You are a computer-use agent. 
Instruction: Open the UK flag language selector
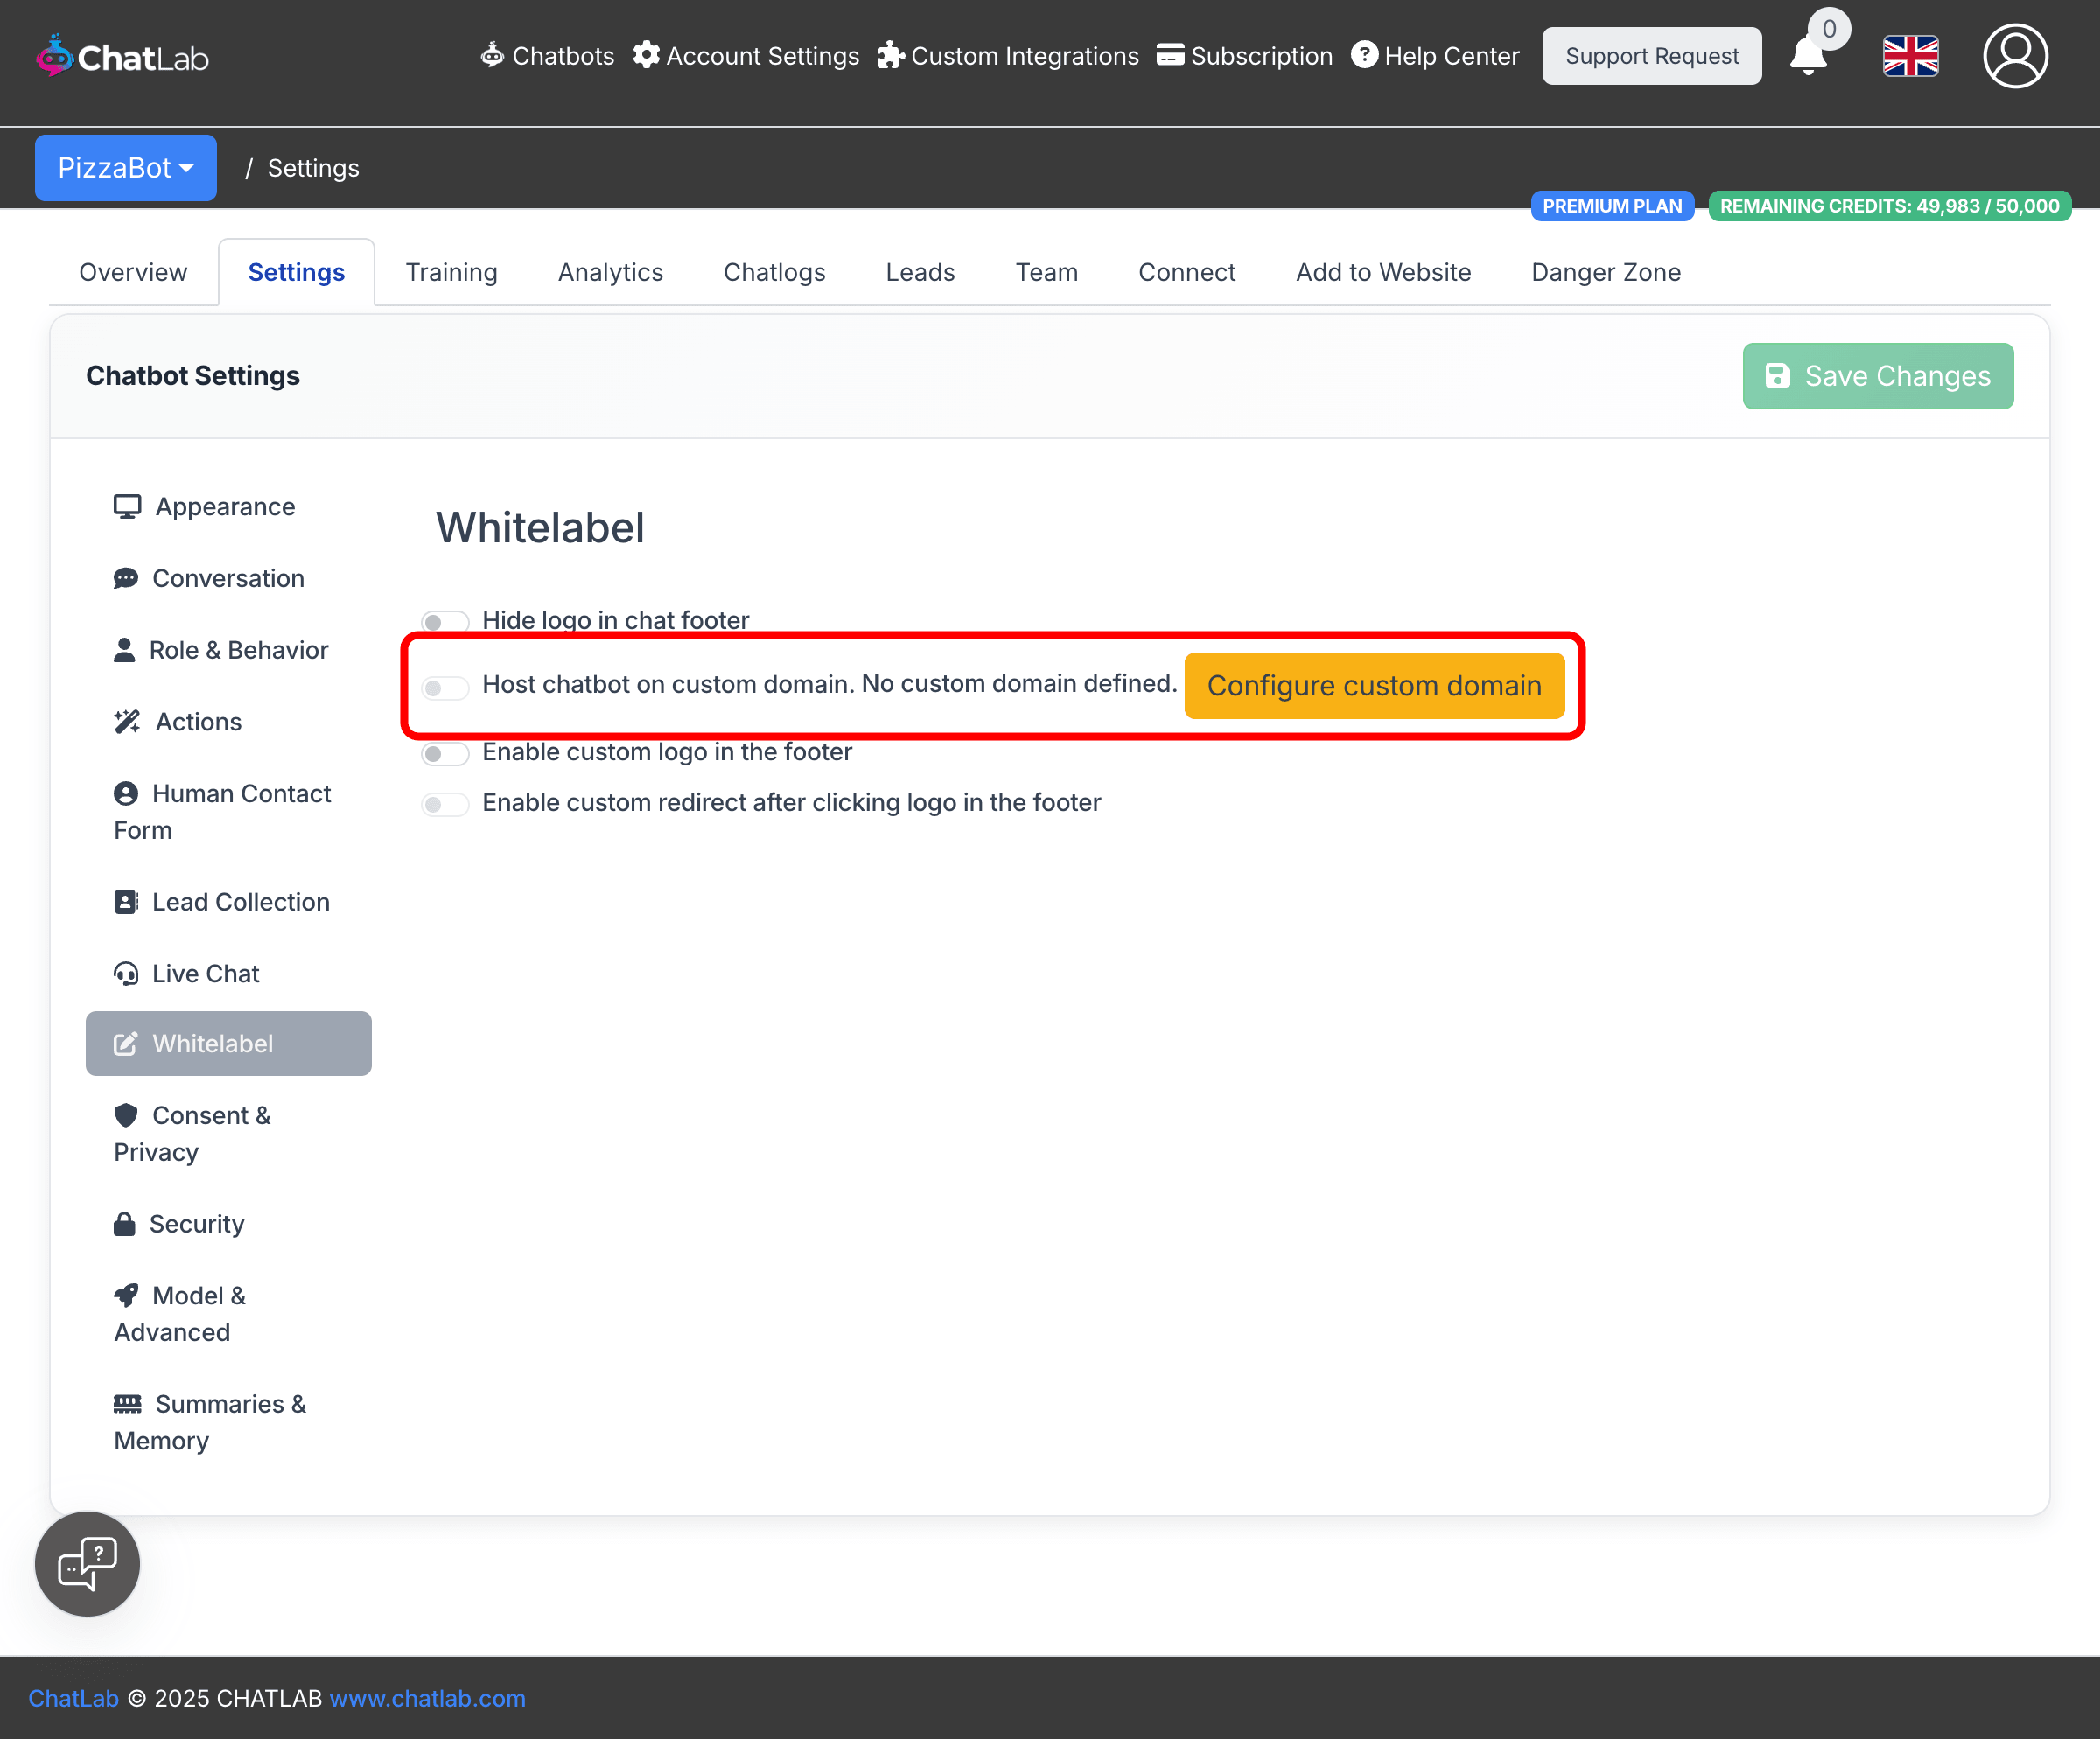click(1910, 56)
